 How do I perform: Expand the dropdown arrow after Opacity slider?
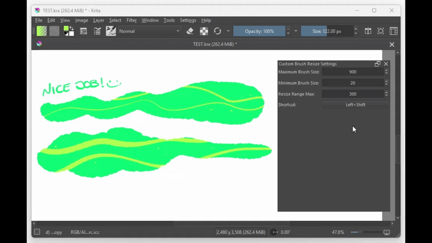[295, 31]
